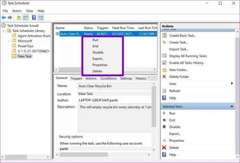240x163 pixels.
Task: Open the File menu
Action: click(x=5, y=11)
